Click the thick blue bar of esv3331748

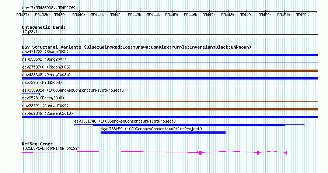[189, 125]
